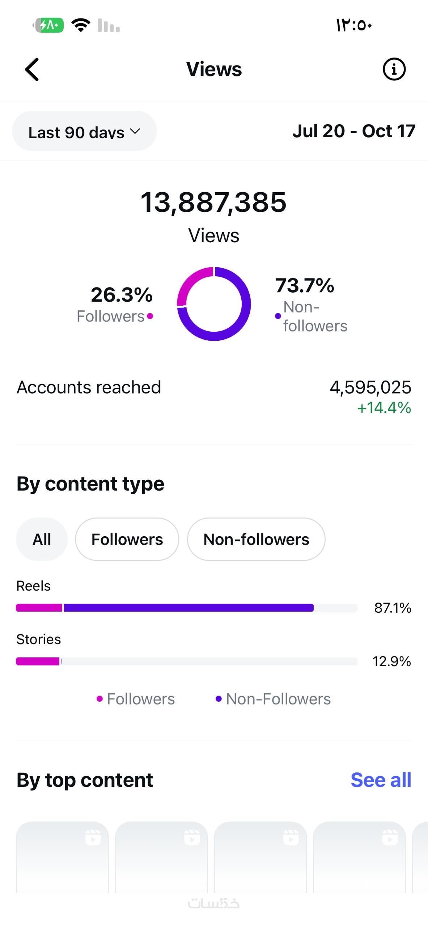Tap the Reels icon on first thumbnail

tap(93, 838)
